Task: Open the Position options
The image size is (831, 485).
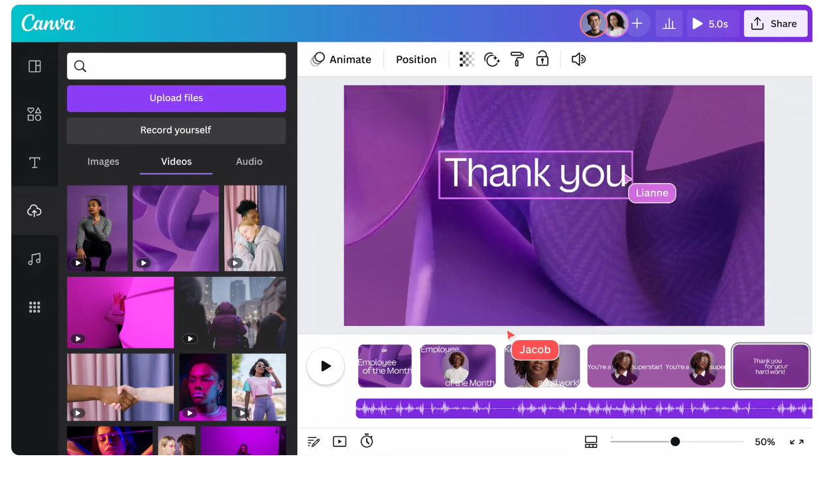Action: [416, 59]
